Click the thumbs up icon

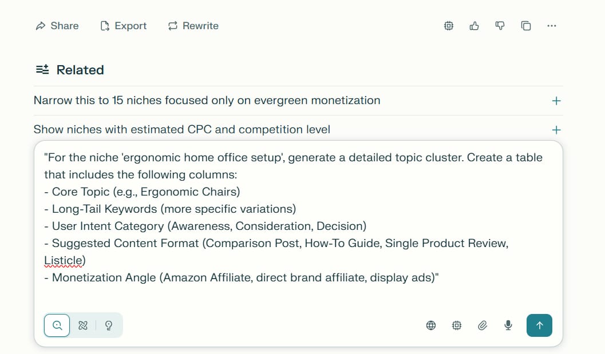pyautogui.click(x=474, y=26)
